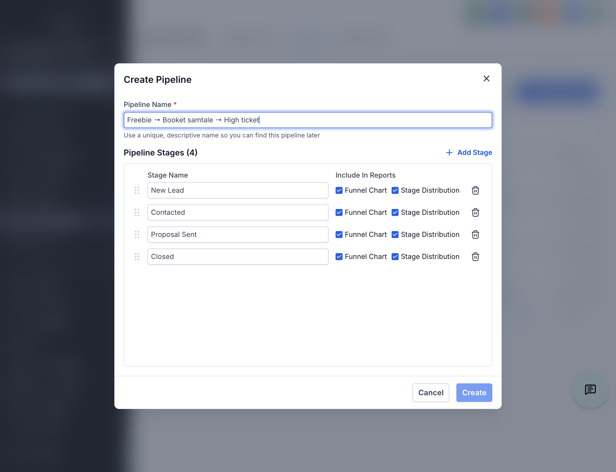616x472 pixels.
Task: Open the chat widget icon
Action: tap(590, 389)
